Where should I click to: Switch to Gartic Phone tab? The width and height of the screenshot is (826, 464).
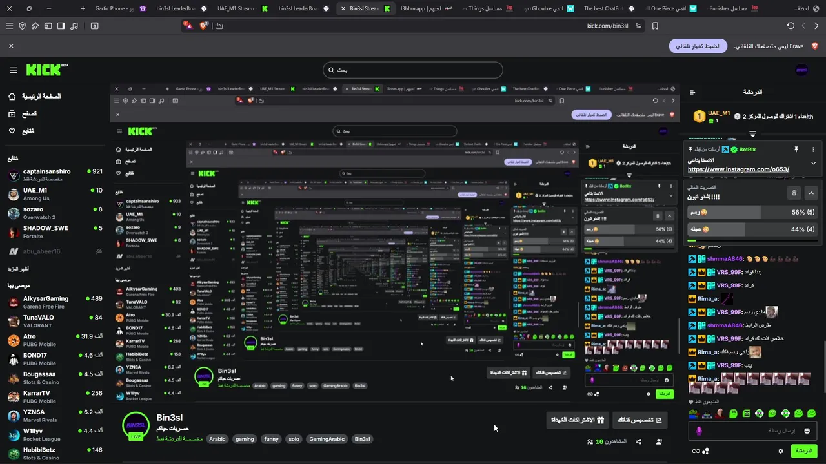click(x=121, y=8)
